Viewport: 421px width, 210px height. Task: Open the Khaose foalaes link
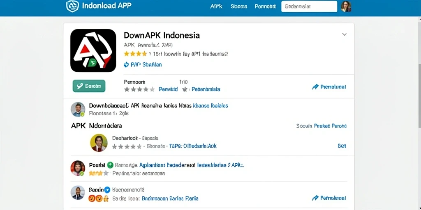tap(210, 105)
